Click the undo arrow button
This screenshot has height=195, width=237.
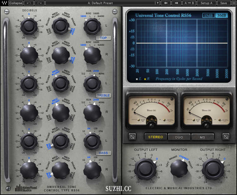(28, 3)
